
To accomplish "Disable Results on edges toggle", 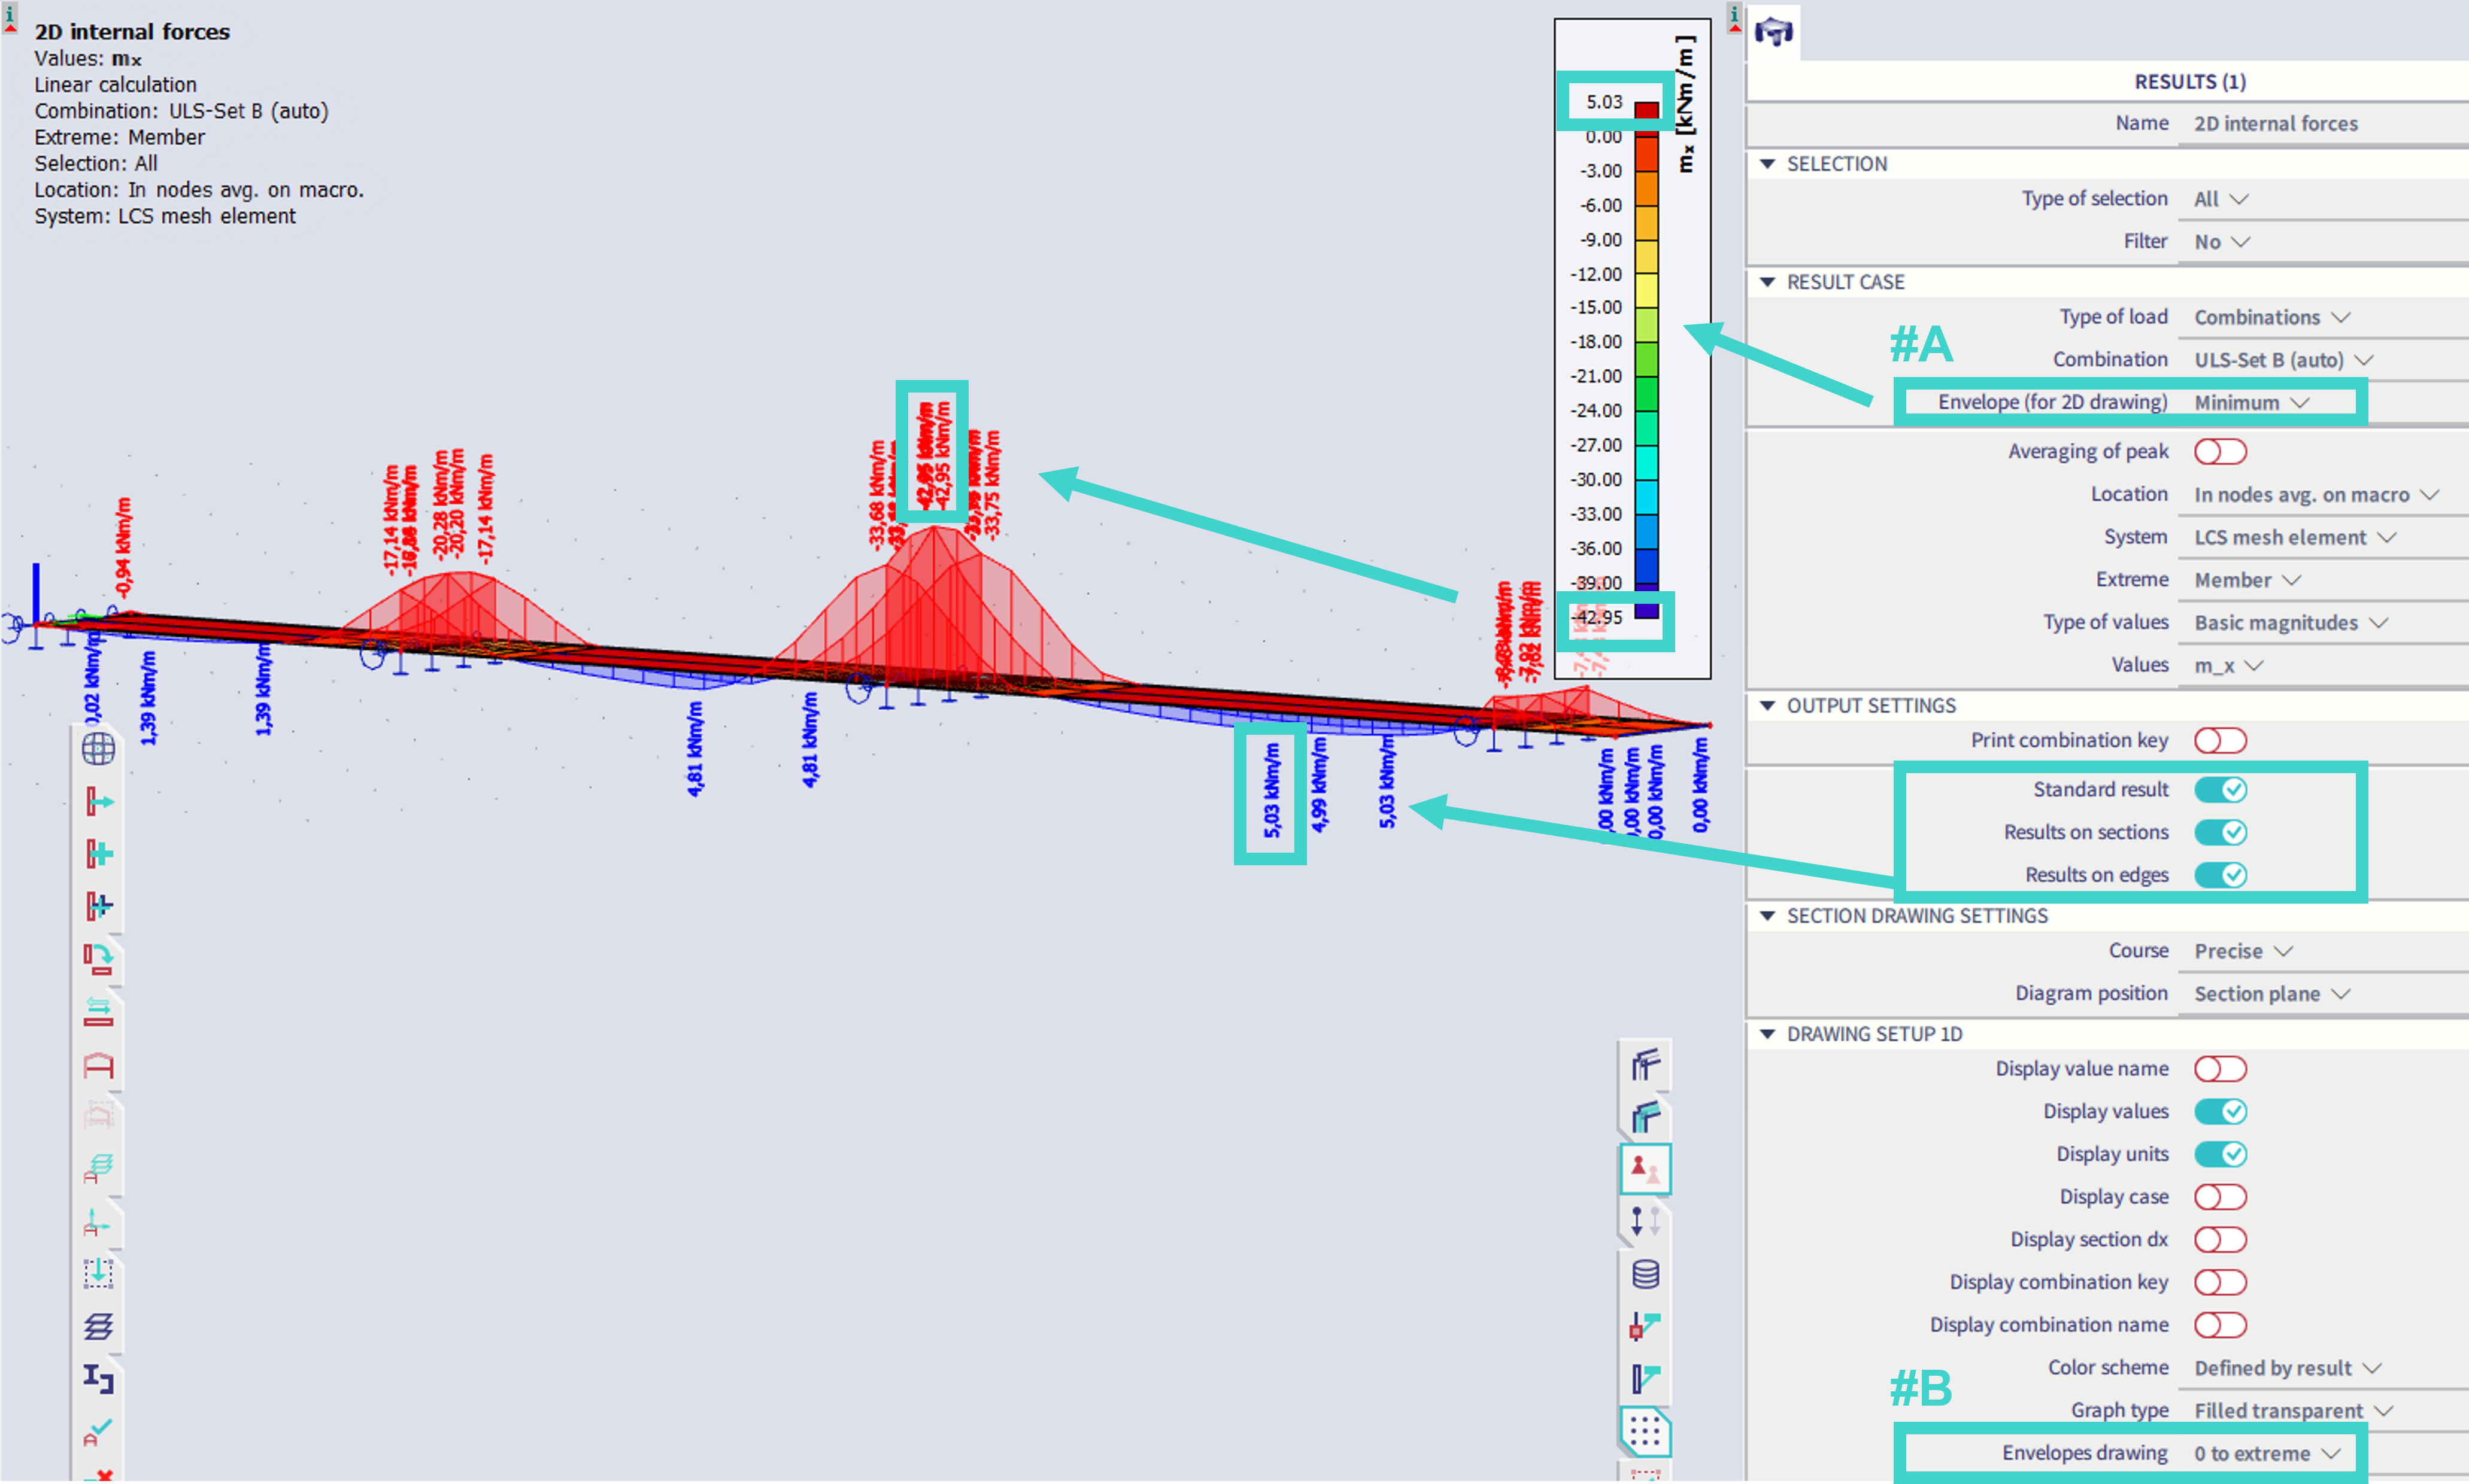I will (x=2220, y=875).
